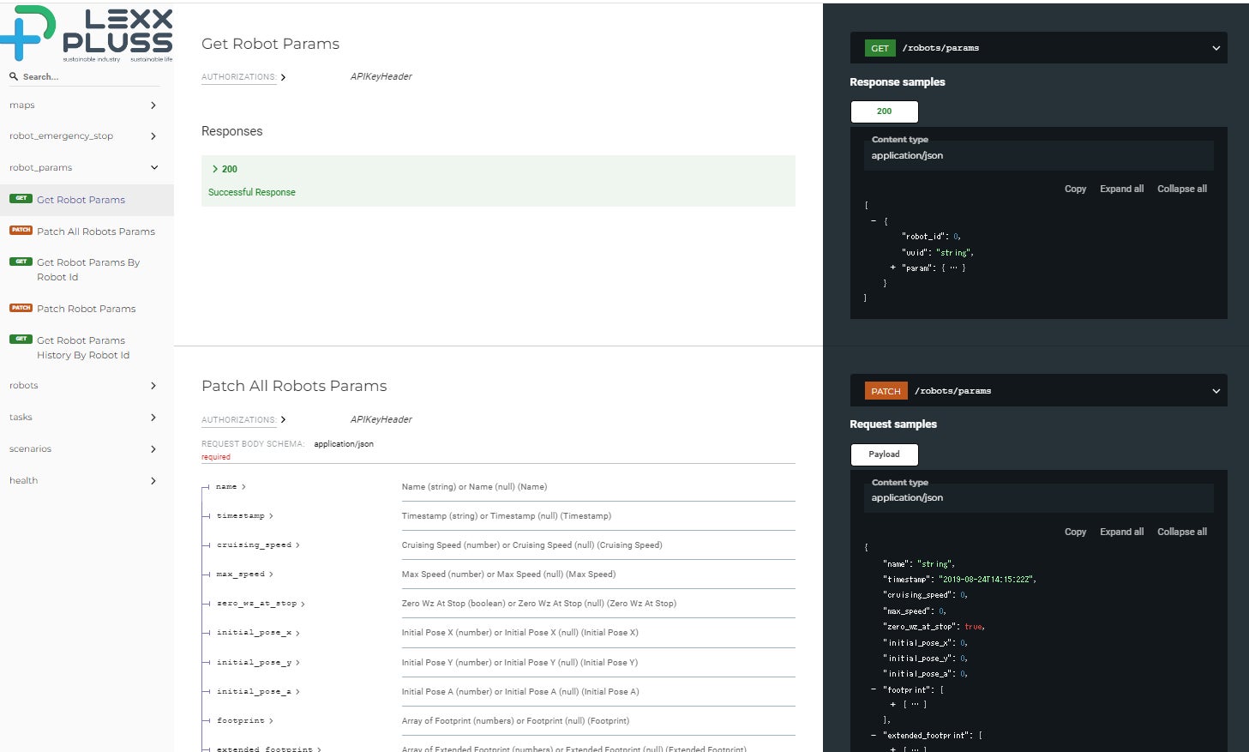This screenshot has width=1249, height=752.
Task: Click GET badge beside Get Robot Params
Action: pyautogui.click(x=21, y=198)
